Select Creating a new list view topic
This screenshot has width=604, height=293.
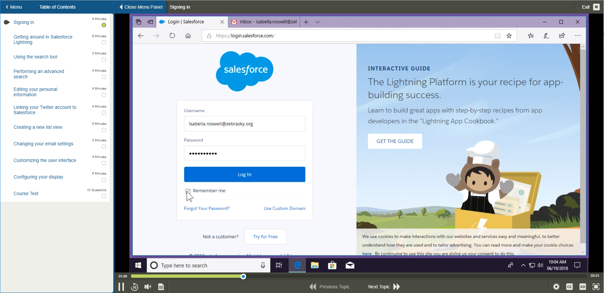coord(38,127)
